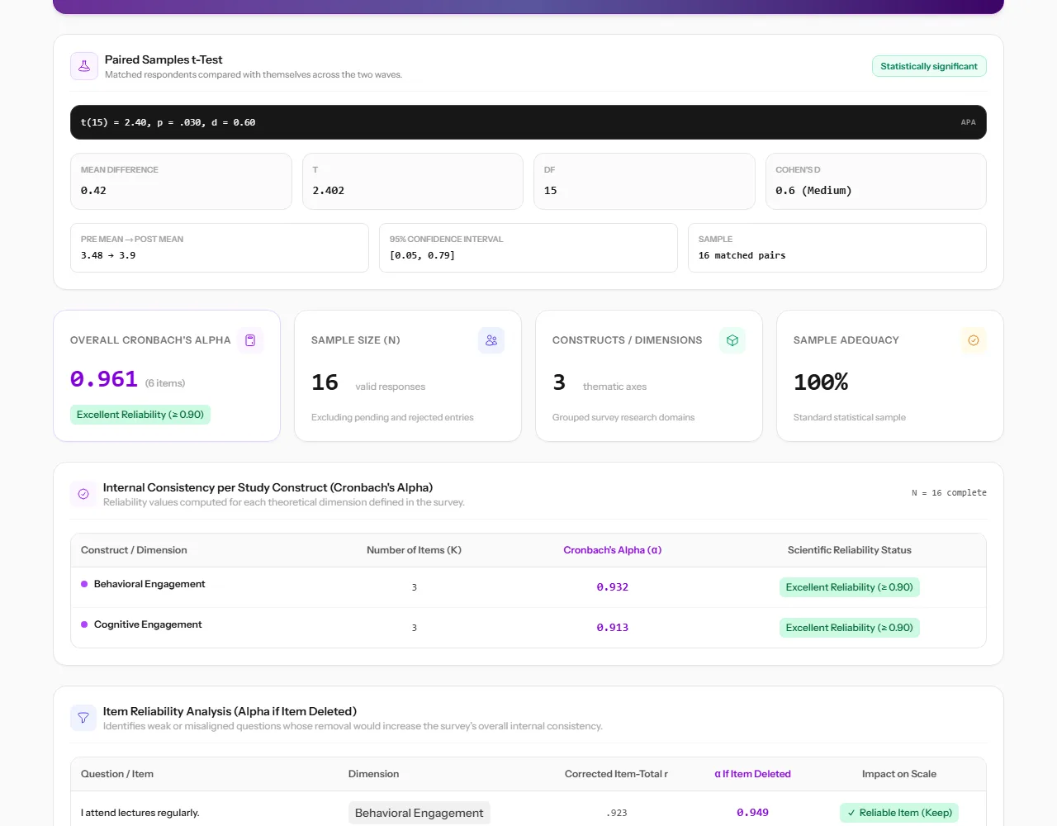Screen dimensions: 1057x826
Task: Select the Cronbach's Alpha (α) column header
Action: 613,550
